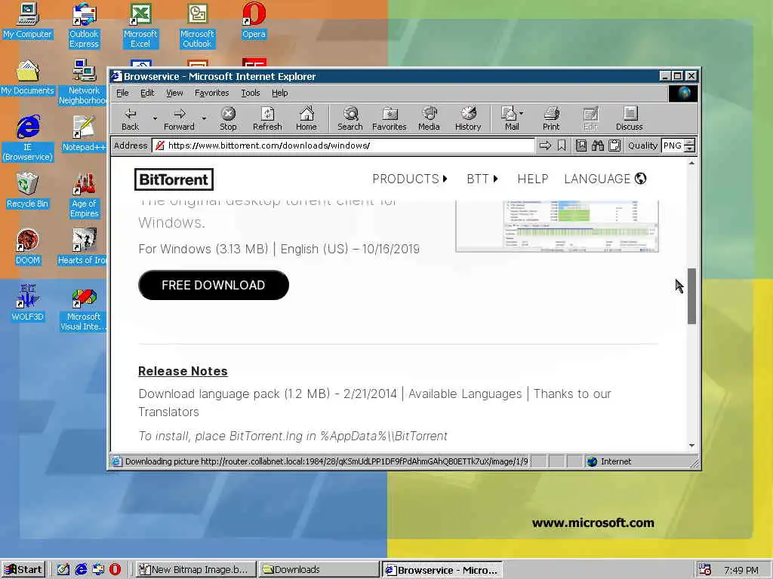The height and width of the screenshot is (579, 773).
Task: Open the HELP link on BitTorrent page
Action: (x=532, y=179)
